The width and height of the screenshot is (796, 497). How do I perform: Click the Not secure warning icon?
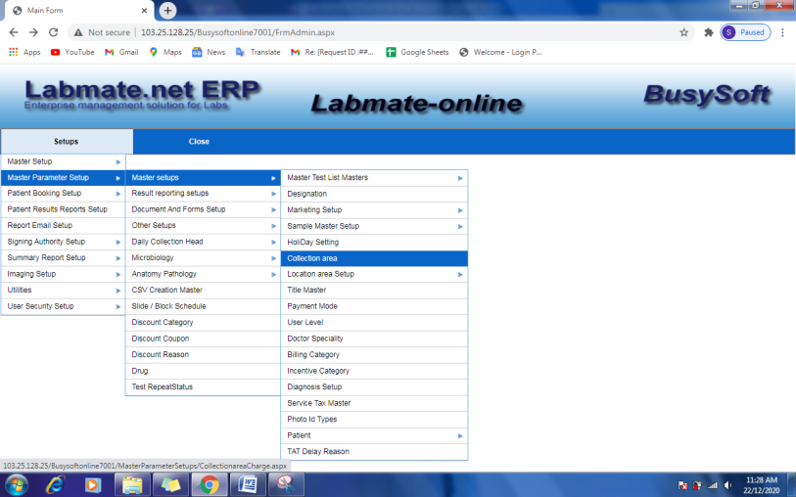[x=78, y=32]
